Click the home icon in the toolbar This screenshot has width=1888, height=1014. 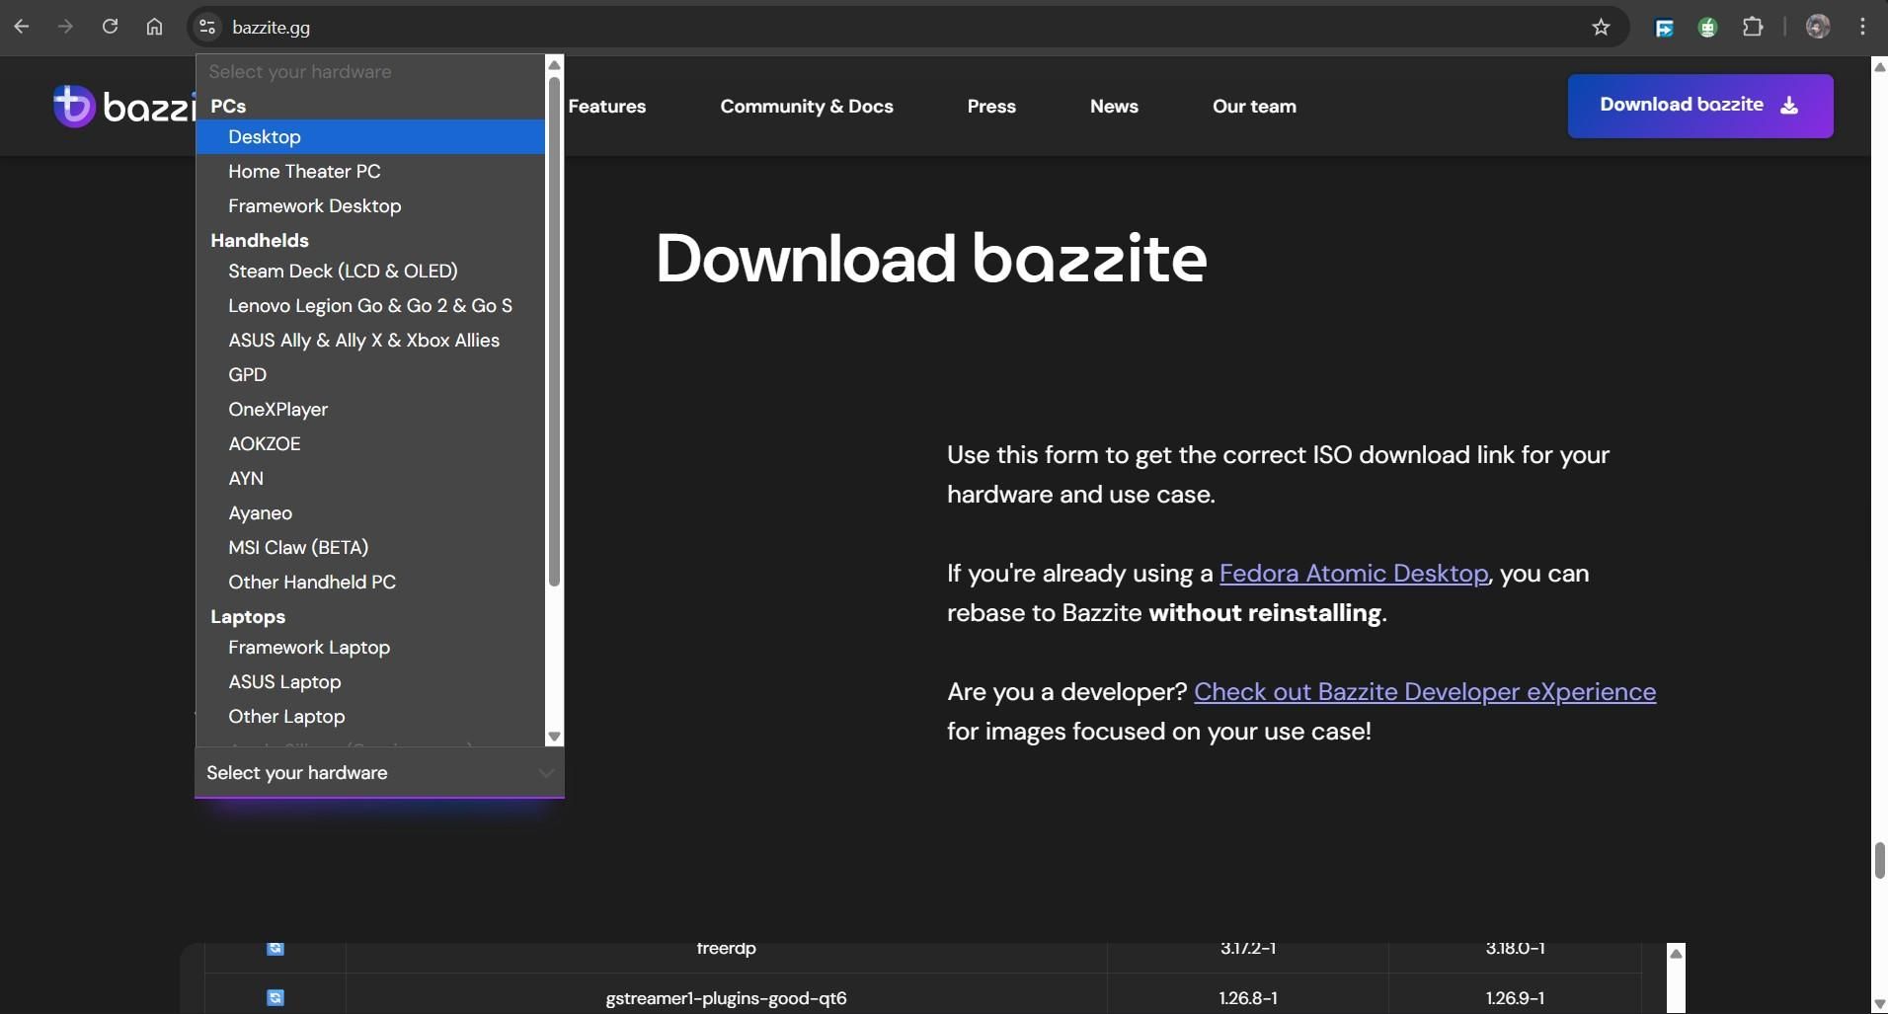pyautogui.click(x=154, y=27)
